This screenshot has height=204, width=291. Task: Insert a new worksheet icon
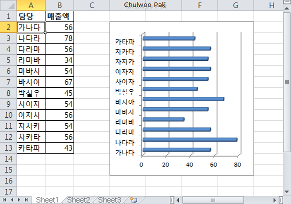pos(133,200)
